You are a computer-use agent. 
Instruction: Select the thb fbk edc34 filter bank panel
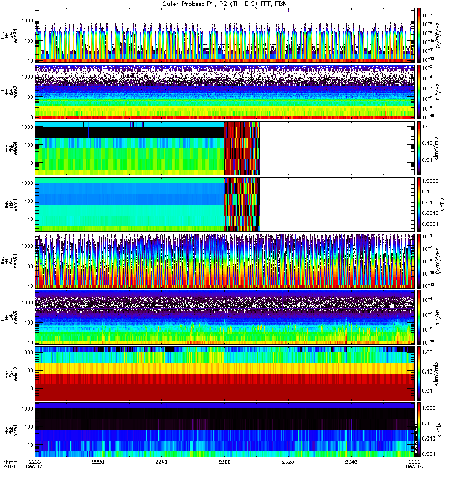click(x=224, y=148)
